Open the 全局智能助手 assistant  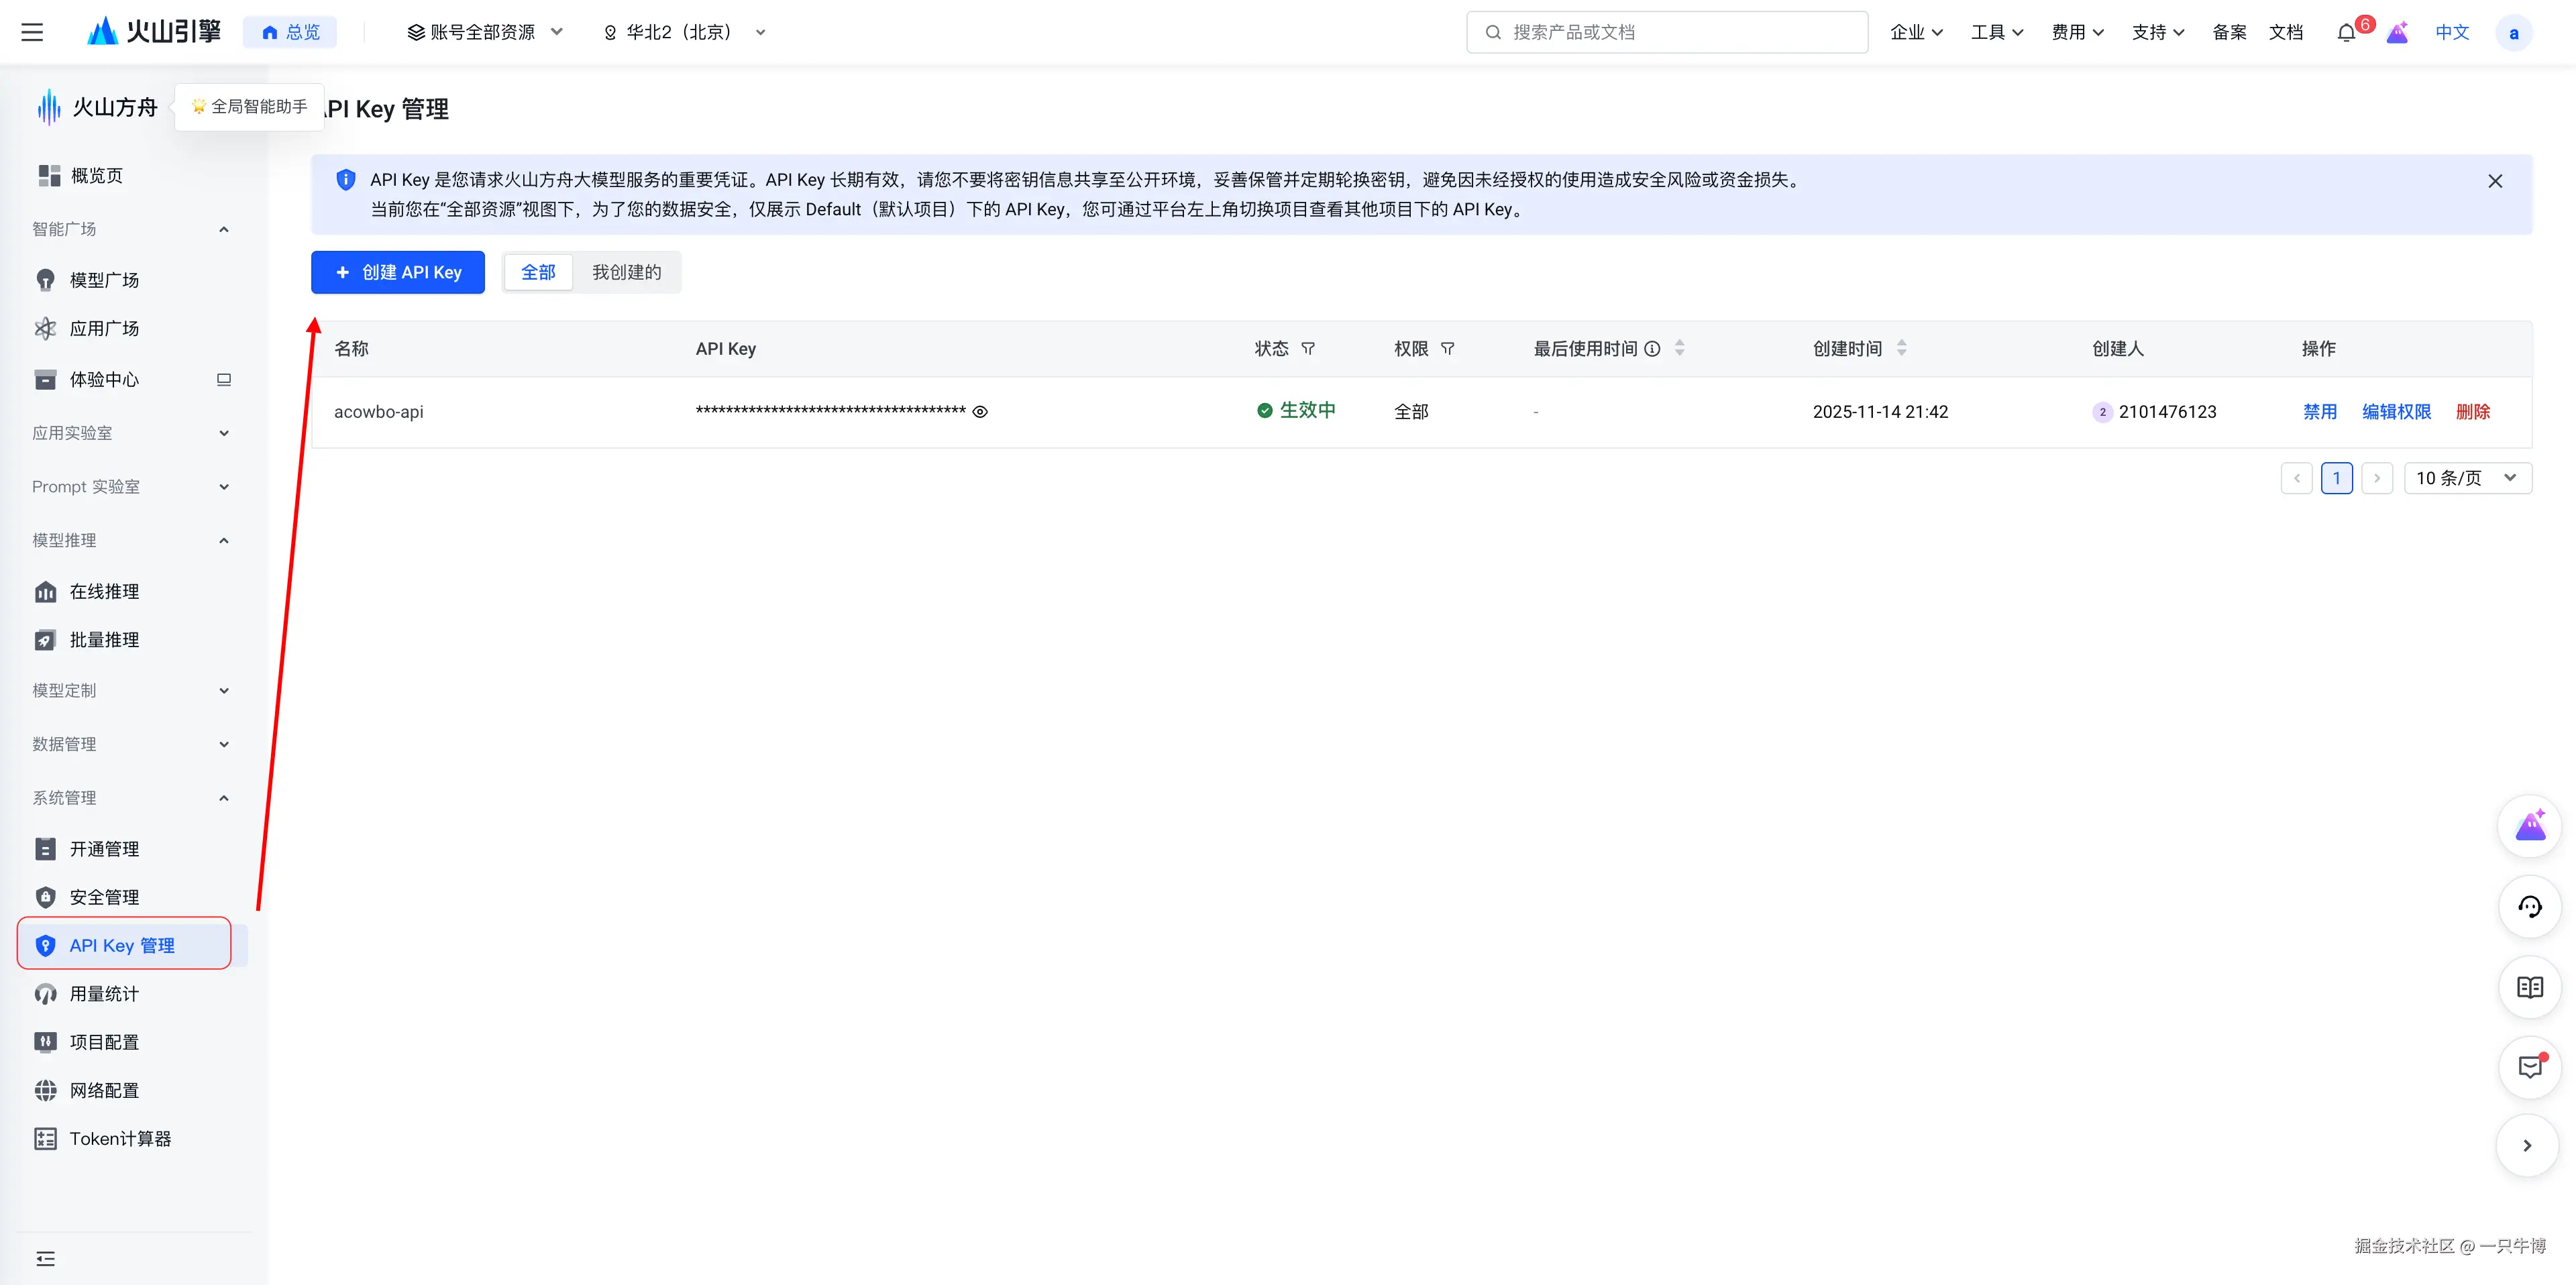point(248,106)
